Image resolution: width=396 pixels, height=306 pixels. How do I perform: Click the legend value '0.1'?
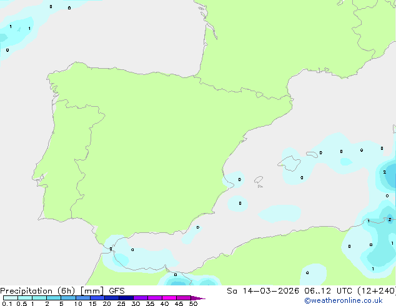7,304
